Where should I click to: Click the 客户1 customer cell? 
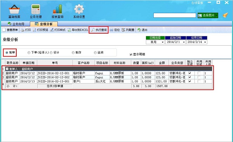coord(83,81)
